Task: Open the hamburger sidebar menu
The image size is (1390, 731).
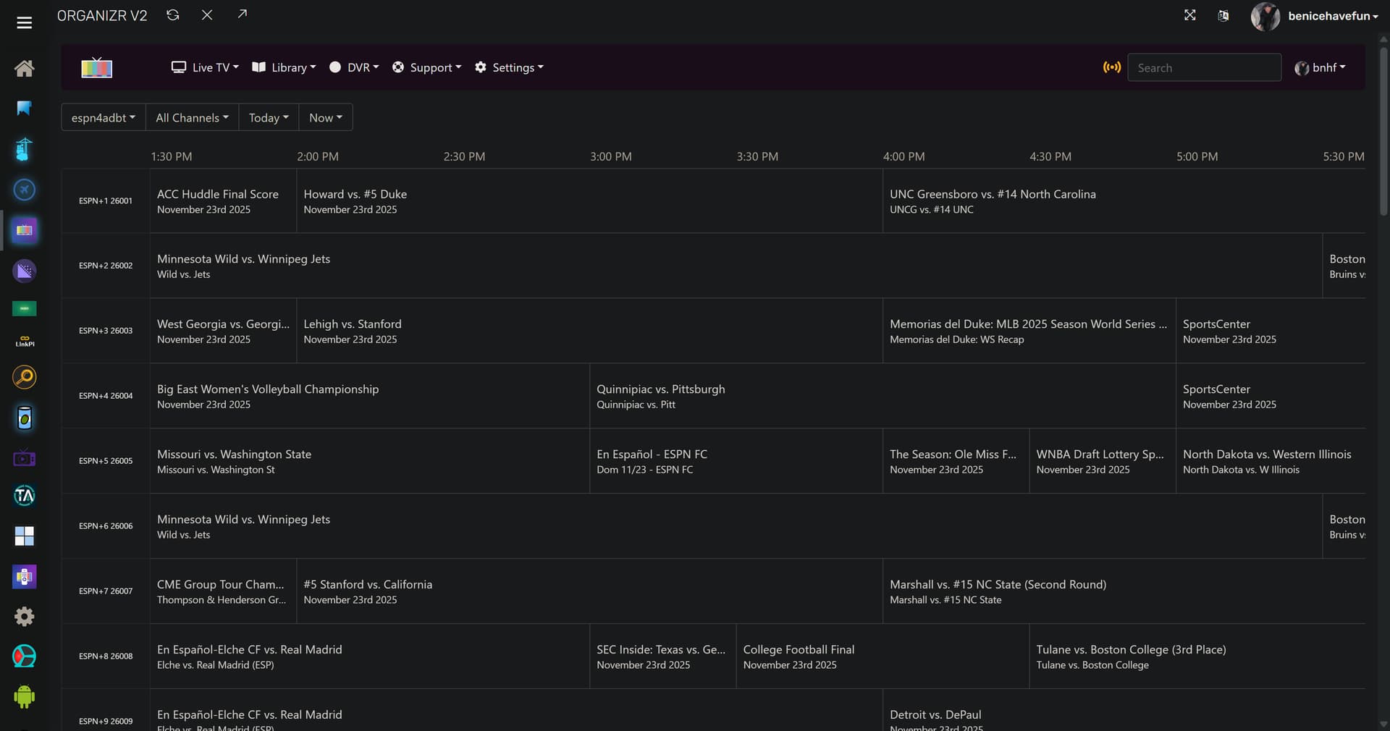Action: 24,23
